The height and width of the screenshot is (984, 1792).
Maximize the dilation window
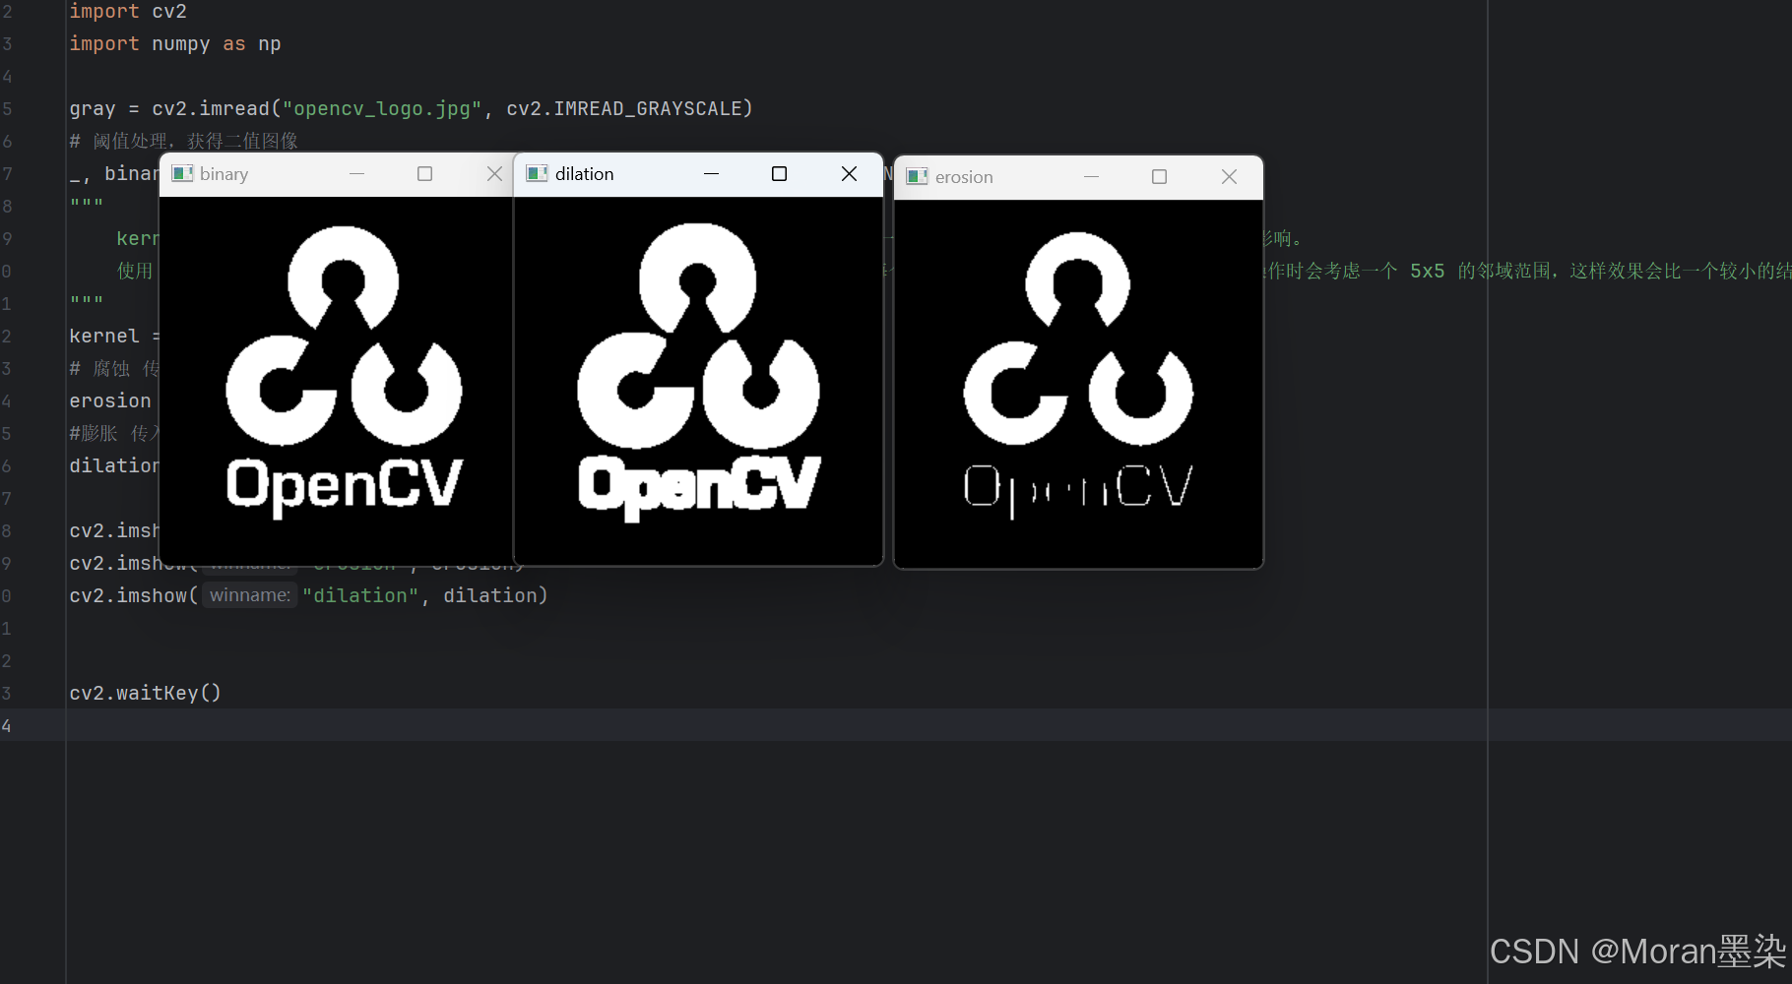779,174
